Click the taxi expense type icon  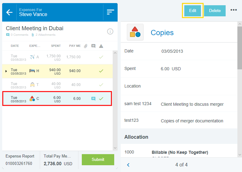click(x=32, y=85)
